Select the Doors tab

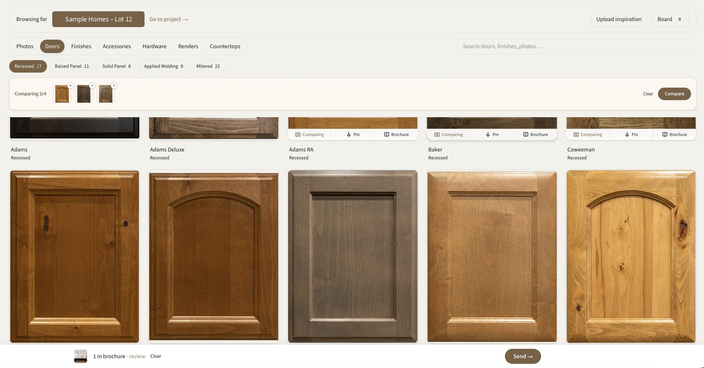[x=52, y=46]
